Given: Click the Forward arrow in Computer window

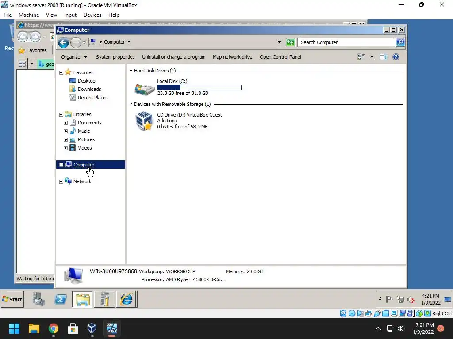Looking at the screenshot, I should coord(76,43).
